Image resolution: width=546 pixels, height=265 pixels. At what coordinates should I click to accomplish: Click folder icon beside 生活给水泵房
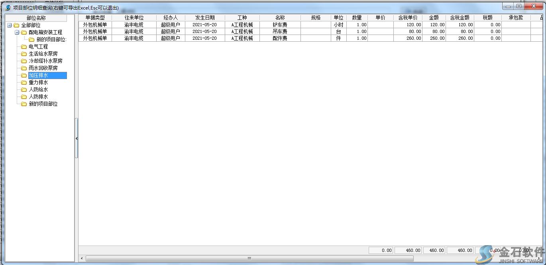click(x=24, y=54)
